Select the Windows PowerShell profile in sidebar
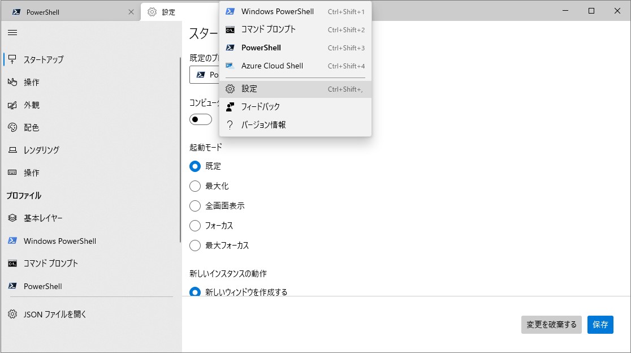 [x=59, y=240]
